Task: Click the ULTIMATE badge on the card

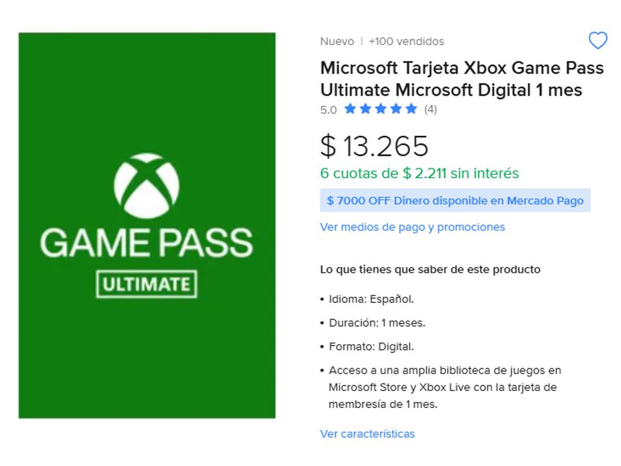Action: pyautogui.click(x=146, y=284)
